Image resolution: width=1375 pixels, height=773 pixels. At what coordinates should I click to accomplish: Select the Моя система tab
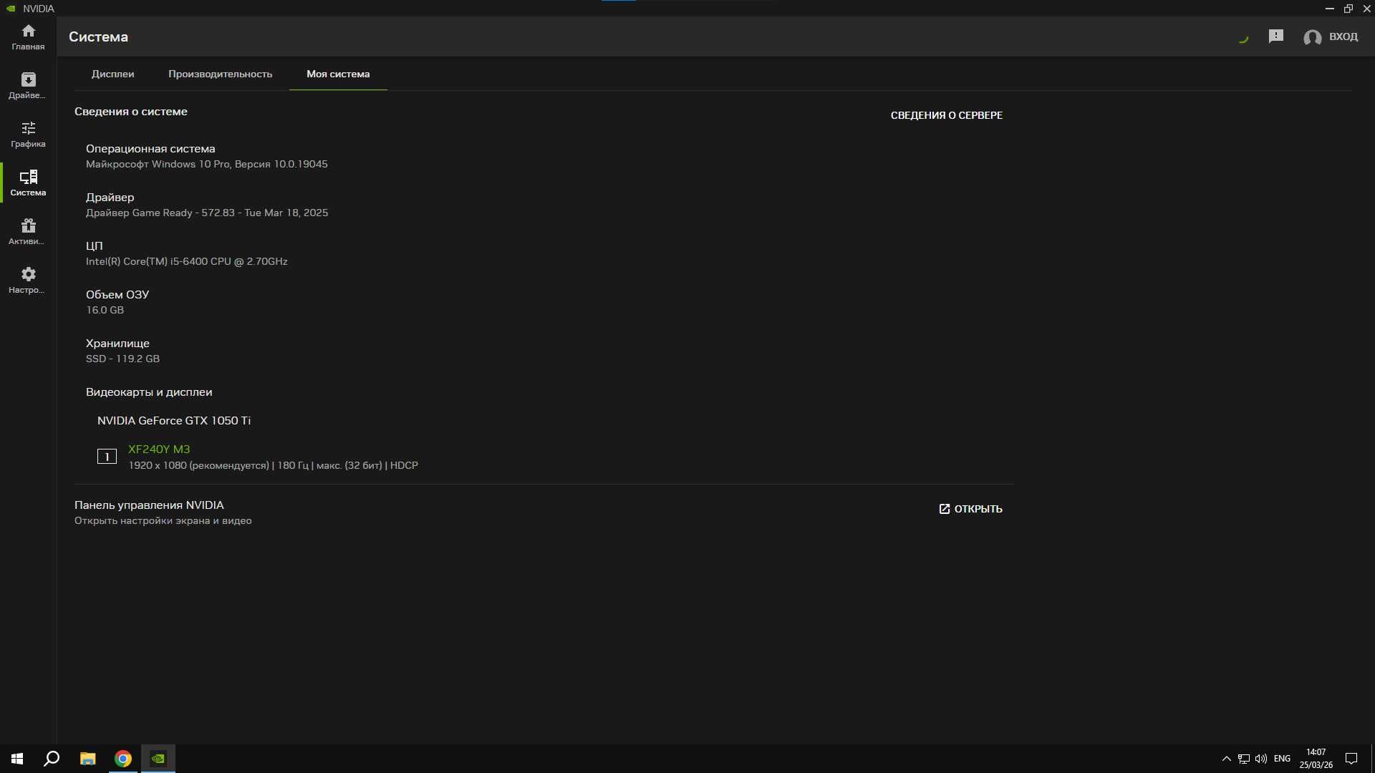[338, 74]
